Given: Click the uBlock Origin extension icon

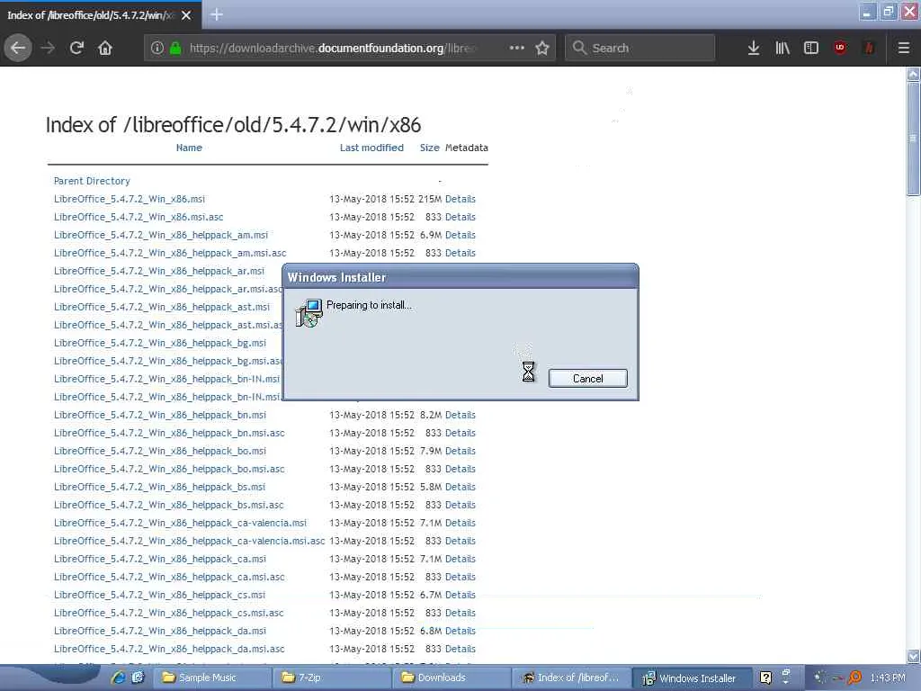Looking at the screenshot, I should tap(840, 48).
